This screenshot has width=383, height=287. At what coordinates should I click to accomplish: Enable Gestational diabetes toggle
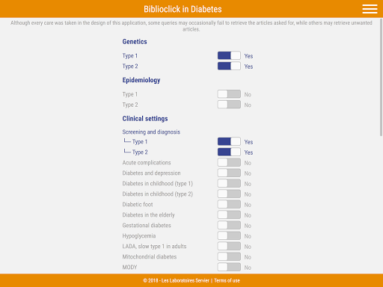[229, 225]
